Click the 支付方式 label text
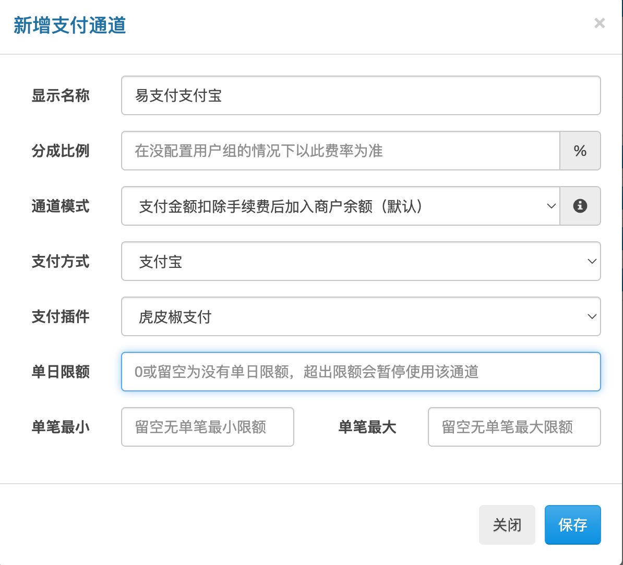Viewport: 623px width, 565px height. tap(61, 261)
